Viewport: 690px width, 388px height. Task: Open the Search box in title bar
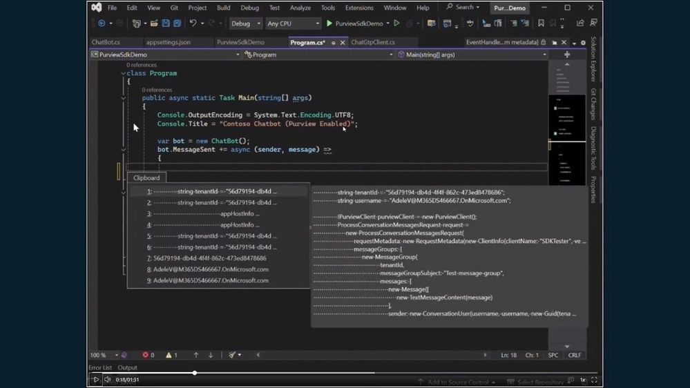pos(463,7)
